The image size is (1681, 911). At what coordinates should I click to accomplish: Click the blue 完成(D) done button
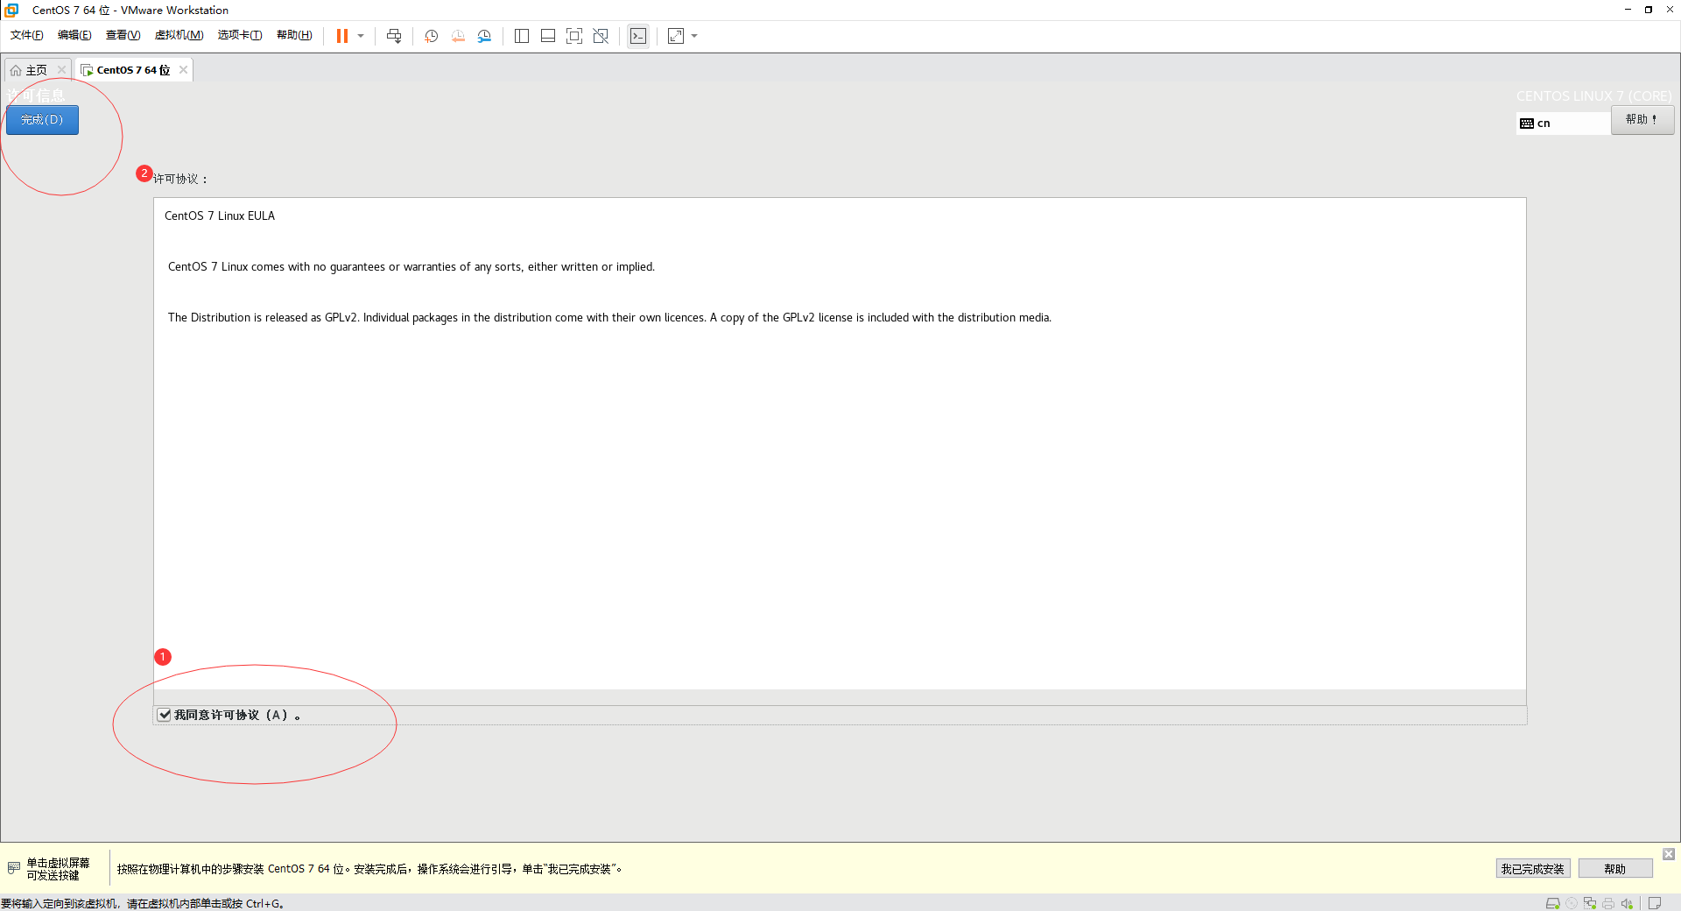click(42, 120)
